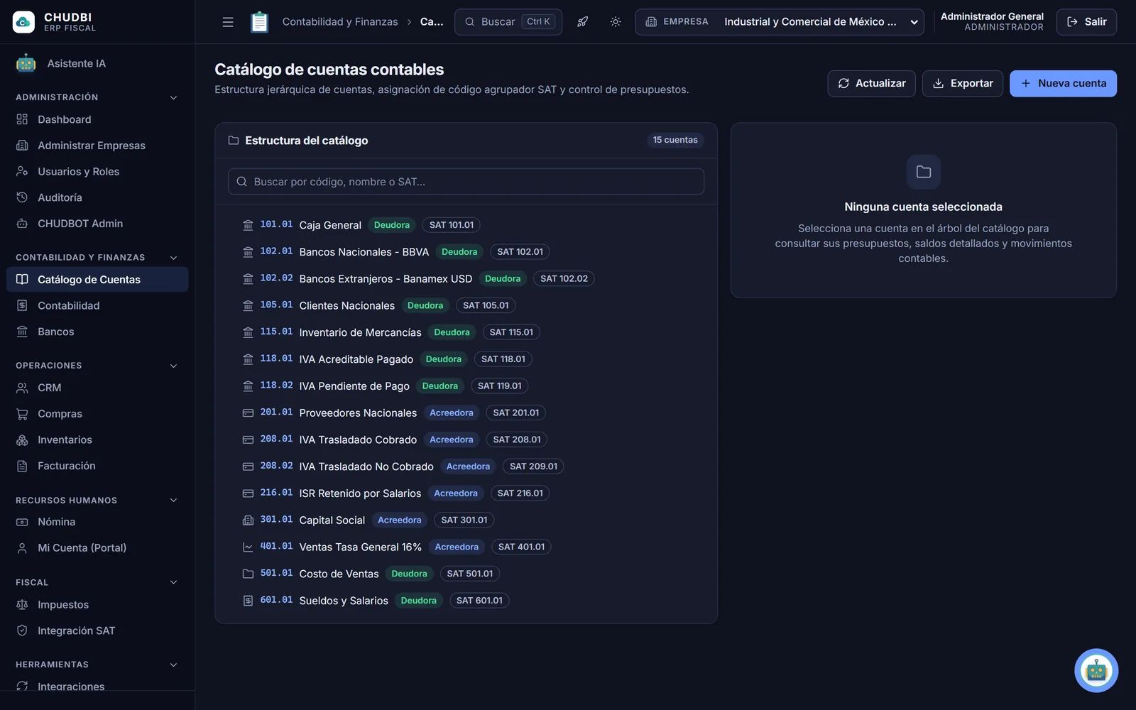Click the CHUDBI logo icon
The image size is (1136, 710).
23,22
